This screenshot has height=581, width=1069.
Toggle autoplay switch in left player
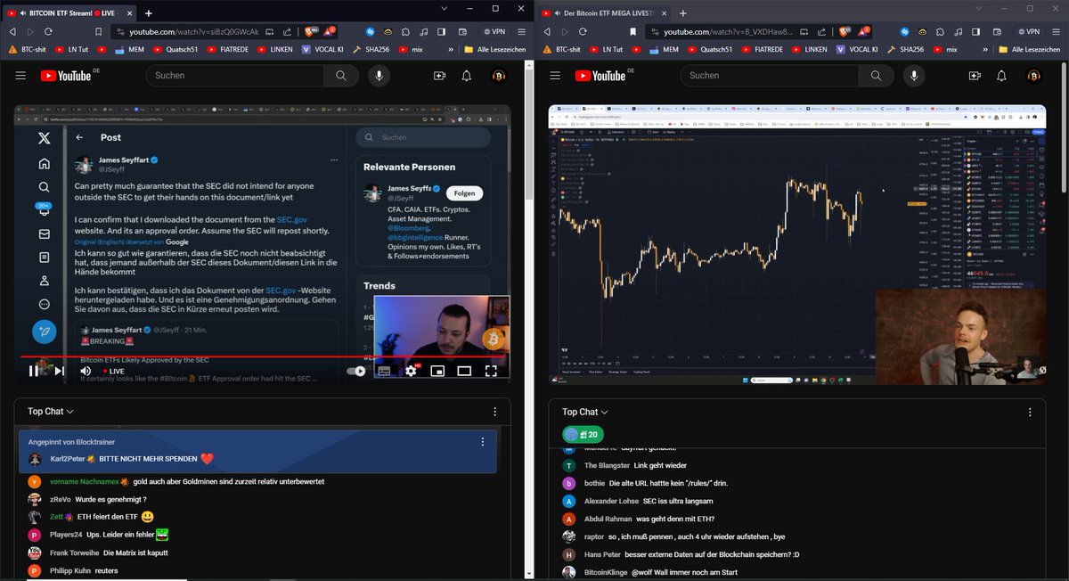[x=355, y=371]
